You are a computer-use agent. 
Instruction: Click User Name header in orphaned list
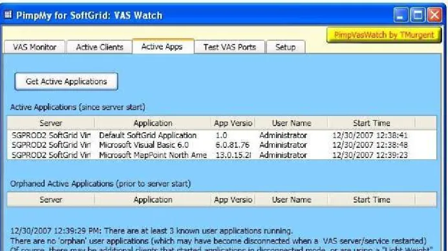pyautogui.click(x=291, y=199)
